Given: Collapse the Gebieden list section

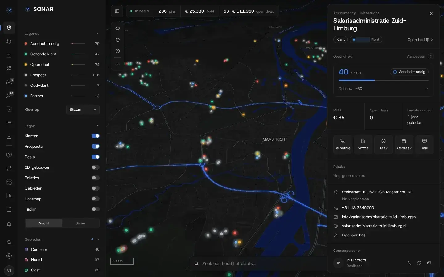Looking at the screenshot, I should [97, 239].
